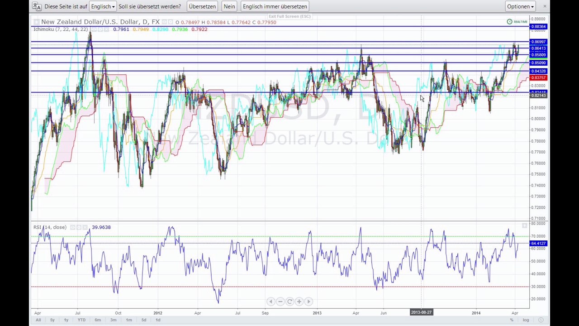
Task: Select the 1d time range
Action: (x=158, y=320)
